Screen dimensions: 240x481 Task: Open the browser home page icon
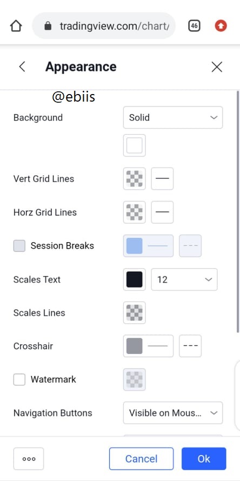coord(16,26)
